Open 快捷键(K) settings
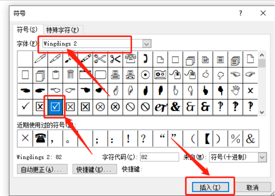This screenshot has height=196, width=275. (95, 169)
